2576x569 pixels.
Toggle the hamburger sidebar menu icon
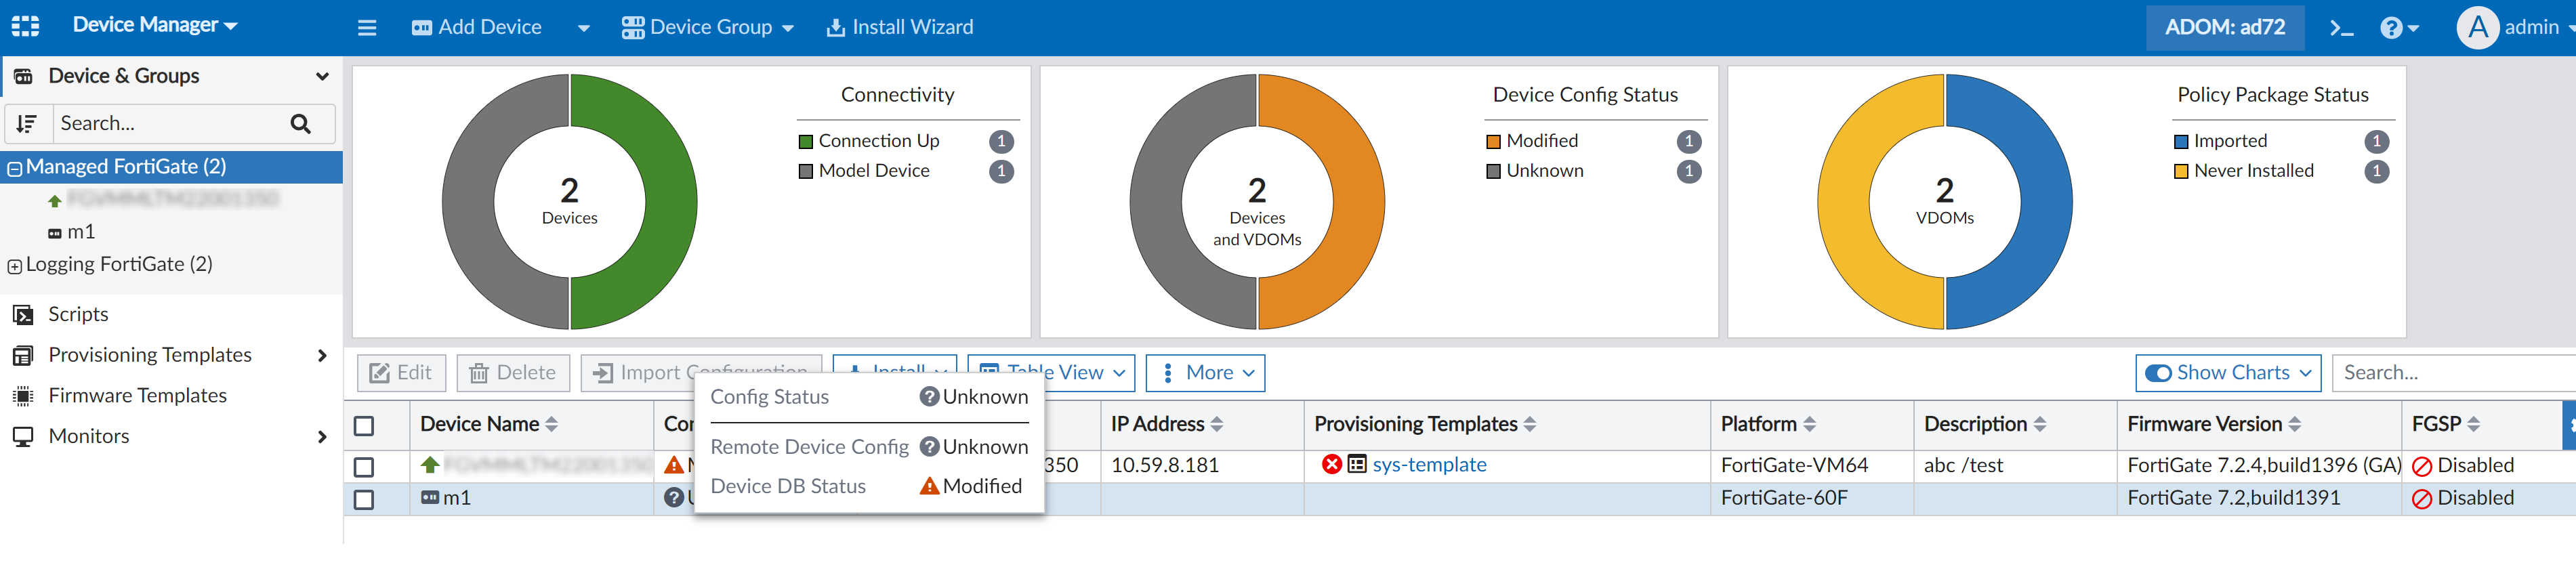[x=367, y=28]
